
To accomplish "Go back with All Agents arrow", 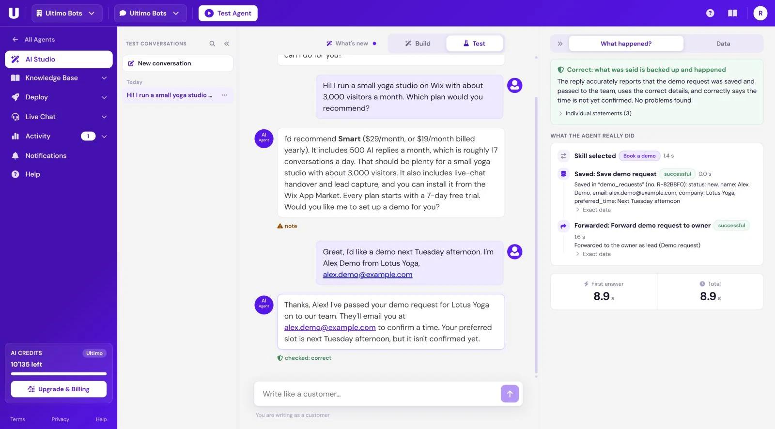I will (x=33, y=39).
